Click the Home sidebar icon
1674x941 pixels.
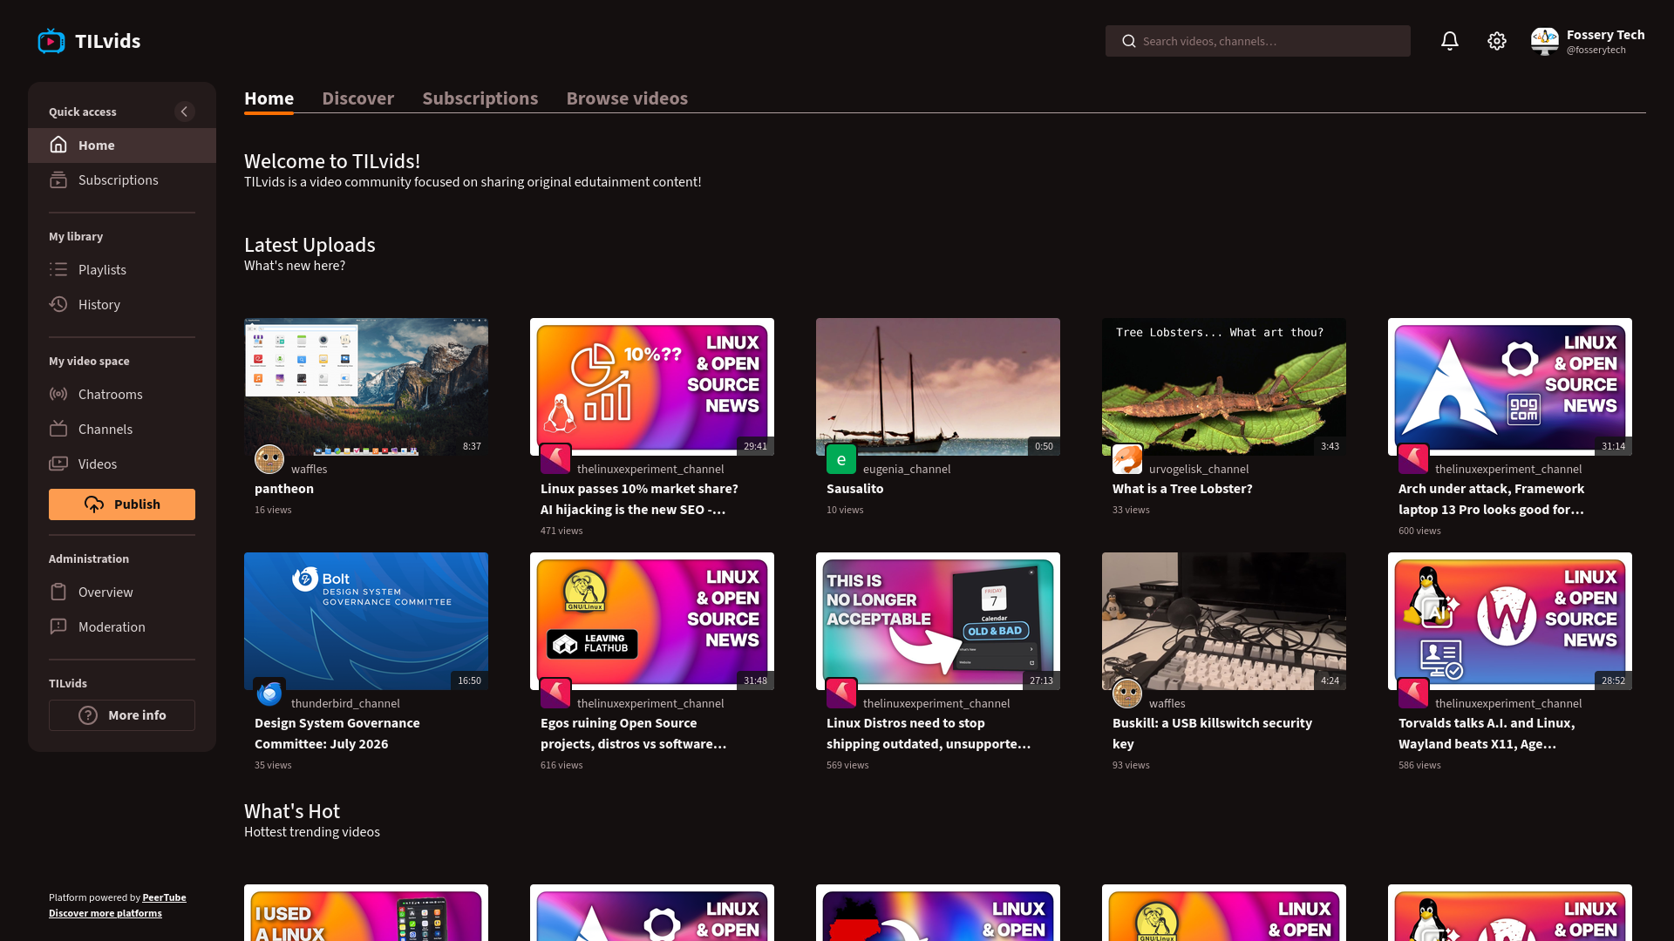coord(58,145)
